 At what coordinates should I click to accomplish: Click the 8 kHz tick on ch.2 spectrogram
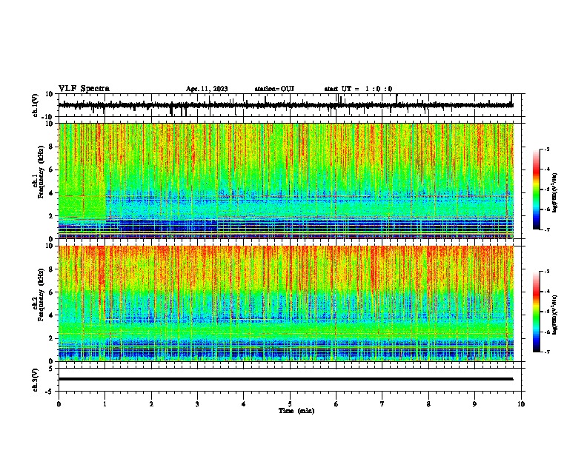coord(52,269)
